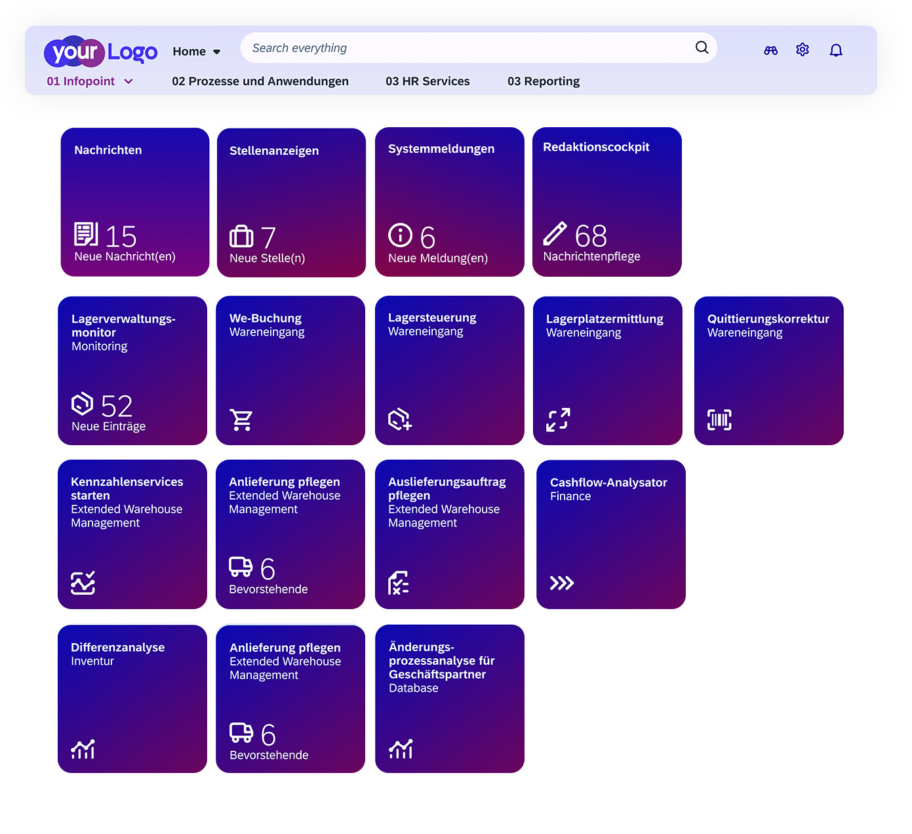Open the 03 HR Services section

tap(427, 81)
